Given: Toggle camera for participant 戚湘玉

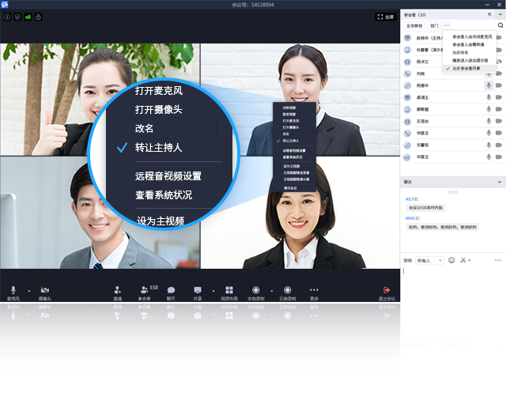Looking at the screenshot, I should 499,97.
